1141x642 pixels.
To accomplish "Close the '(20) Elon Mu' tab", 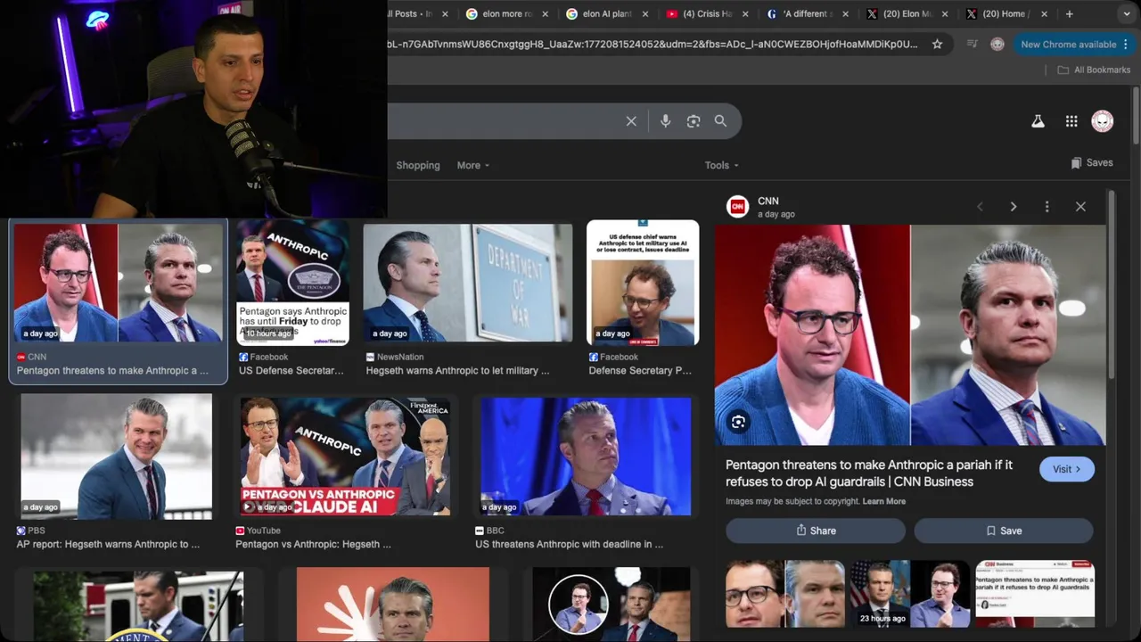I will pos(944,13).
